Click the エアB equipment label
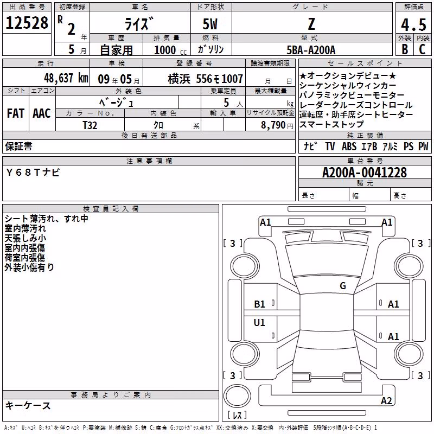 pos(369,146)
